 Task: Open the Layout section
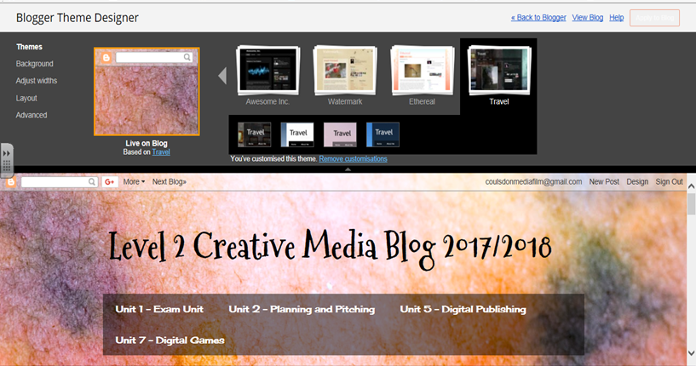coord(26,98)
